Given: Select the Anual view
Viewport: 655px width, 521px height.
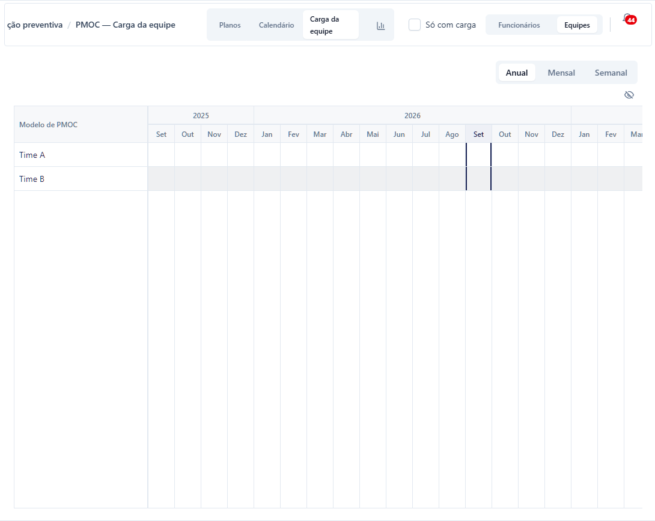Looking at the screenshot, I should point(517,73).
